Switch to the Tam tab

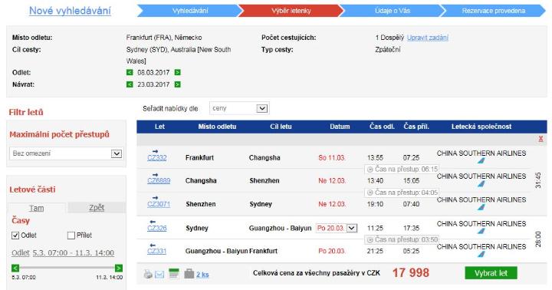(37, 208)
